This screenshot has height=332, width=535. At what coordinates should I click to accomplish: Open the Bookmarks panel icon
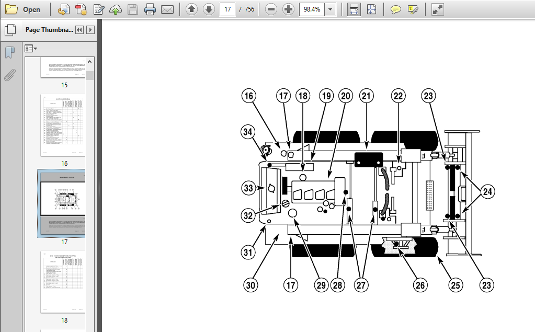pyautogui.click(x=10, y=53)
